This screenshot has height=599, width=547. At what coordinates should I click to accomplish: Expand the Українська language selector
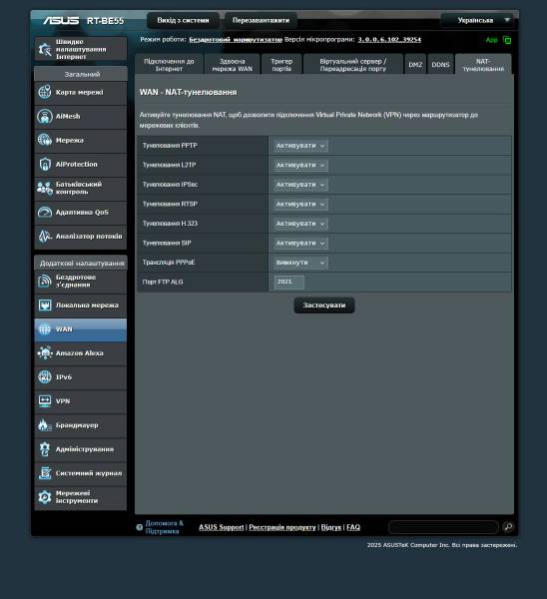477,20
